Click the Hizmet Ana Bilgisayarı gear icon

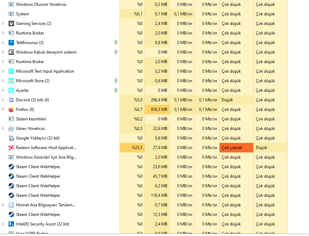pyautogui.click(x=11, y=205)
